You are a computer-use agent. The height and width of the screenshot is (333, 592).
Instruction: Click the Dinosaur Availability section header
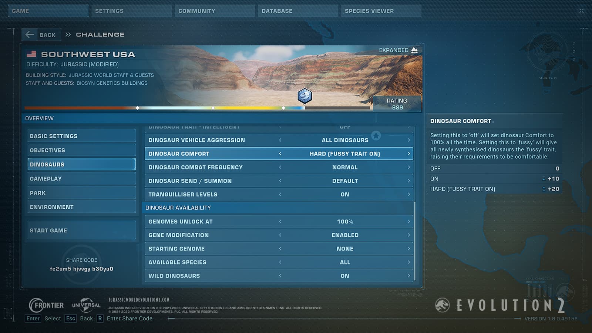click(279, 208)
